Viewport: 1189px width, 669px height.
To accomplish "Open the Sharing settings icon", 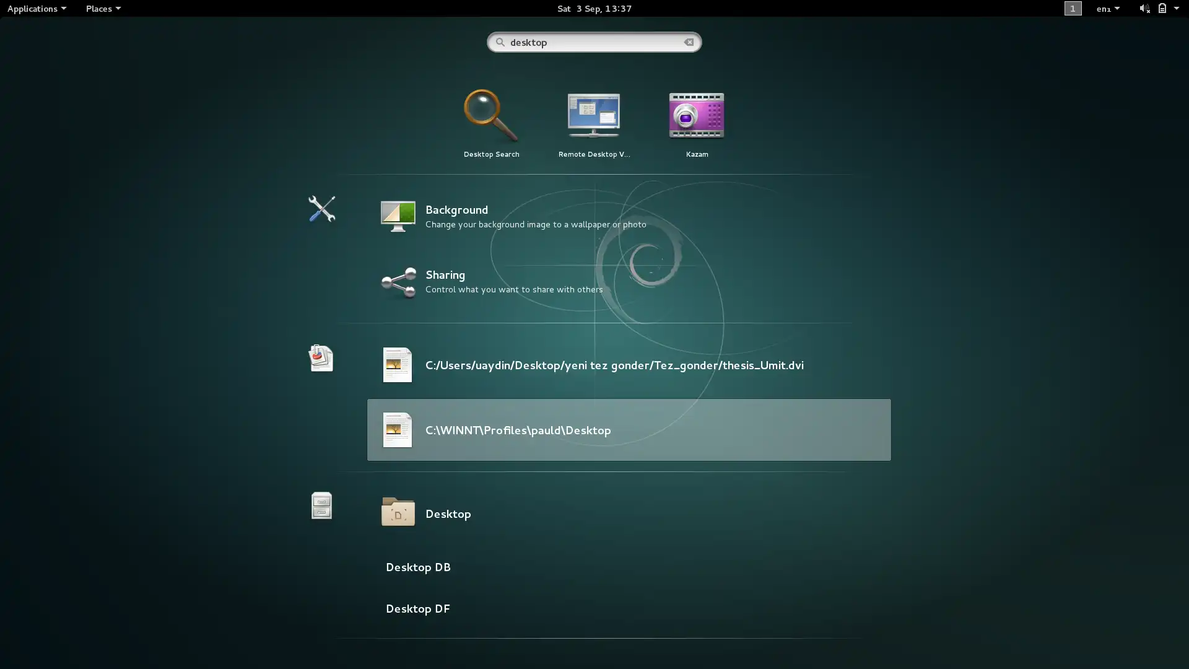I will (x=398, y=282).
